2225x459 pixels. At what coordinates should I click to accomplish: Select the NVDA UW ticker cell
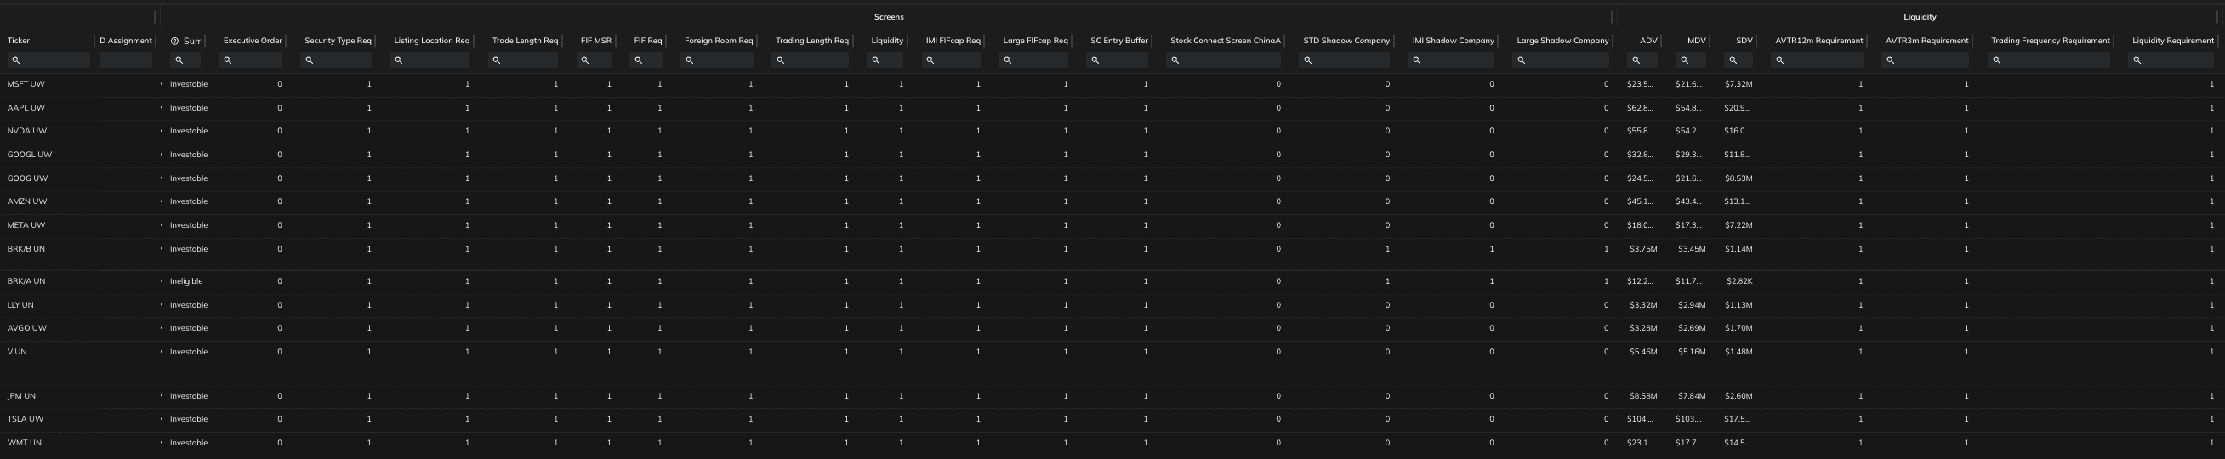[26, 131]
